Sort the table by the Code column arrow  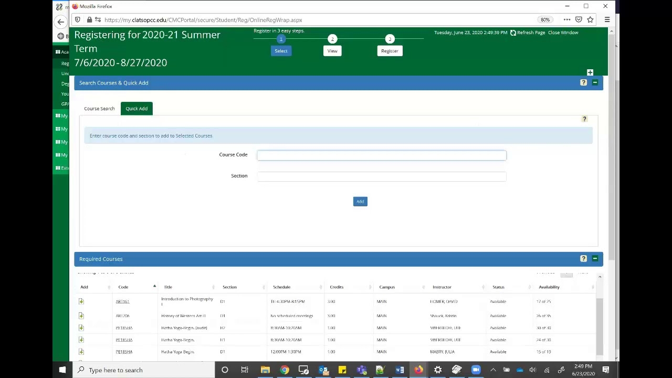pyautogui.click(x=154, y=287)
